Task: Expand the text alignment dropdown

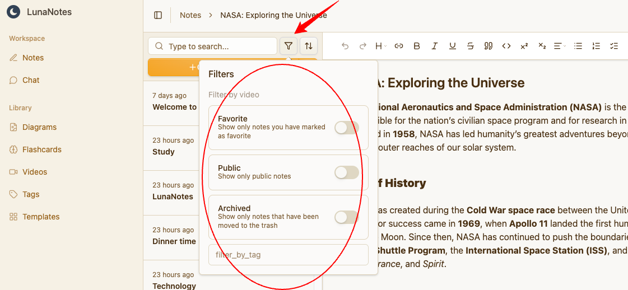Action: pyautogui.click(x=559, y=46)
